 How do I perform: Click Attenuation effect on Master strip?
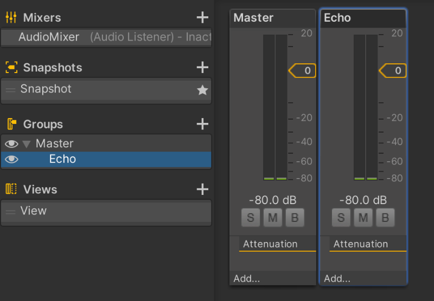(x=270, y=244)
